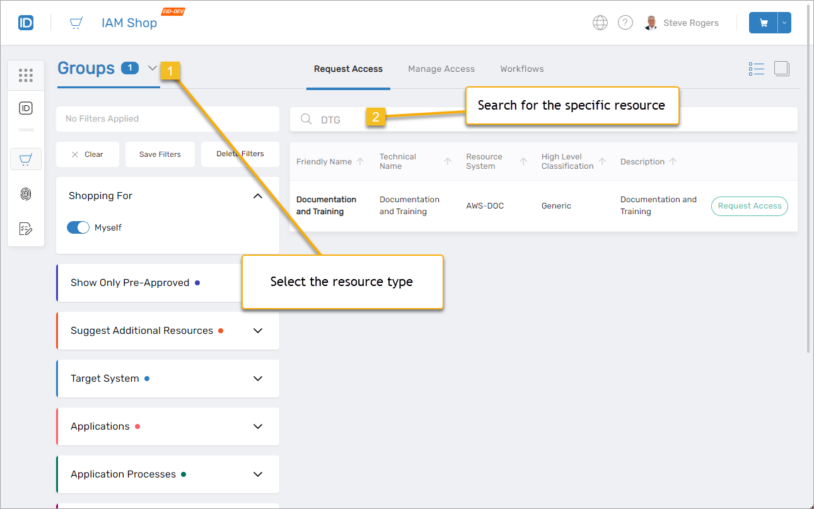The width and height of the screenshot is (814, 509).
Task: Open the apps grid icon in sidebar
Action: pos(26,74)
